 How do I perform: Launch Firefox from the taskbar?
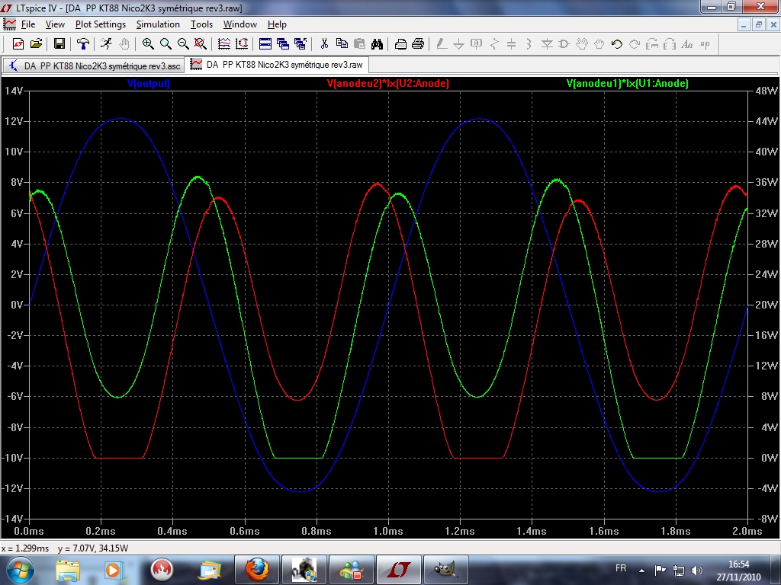click(257, 570)
